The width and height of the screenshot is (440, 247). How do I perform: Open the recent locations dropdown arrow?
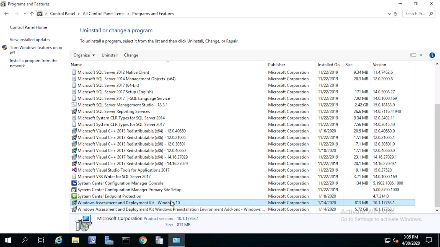(x=25, y=14)
